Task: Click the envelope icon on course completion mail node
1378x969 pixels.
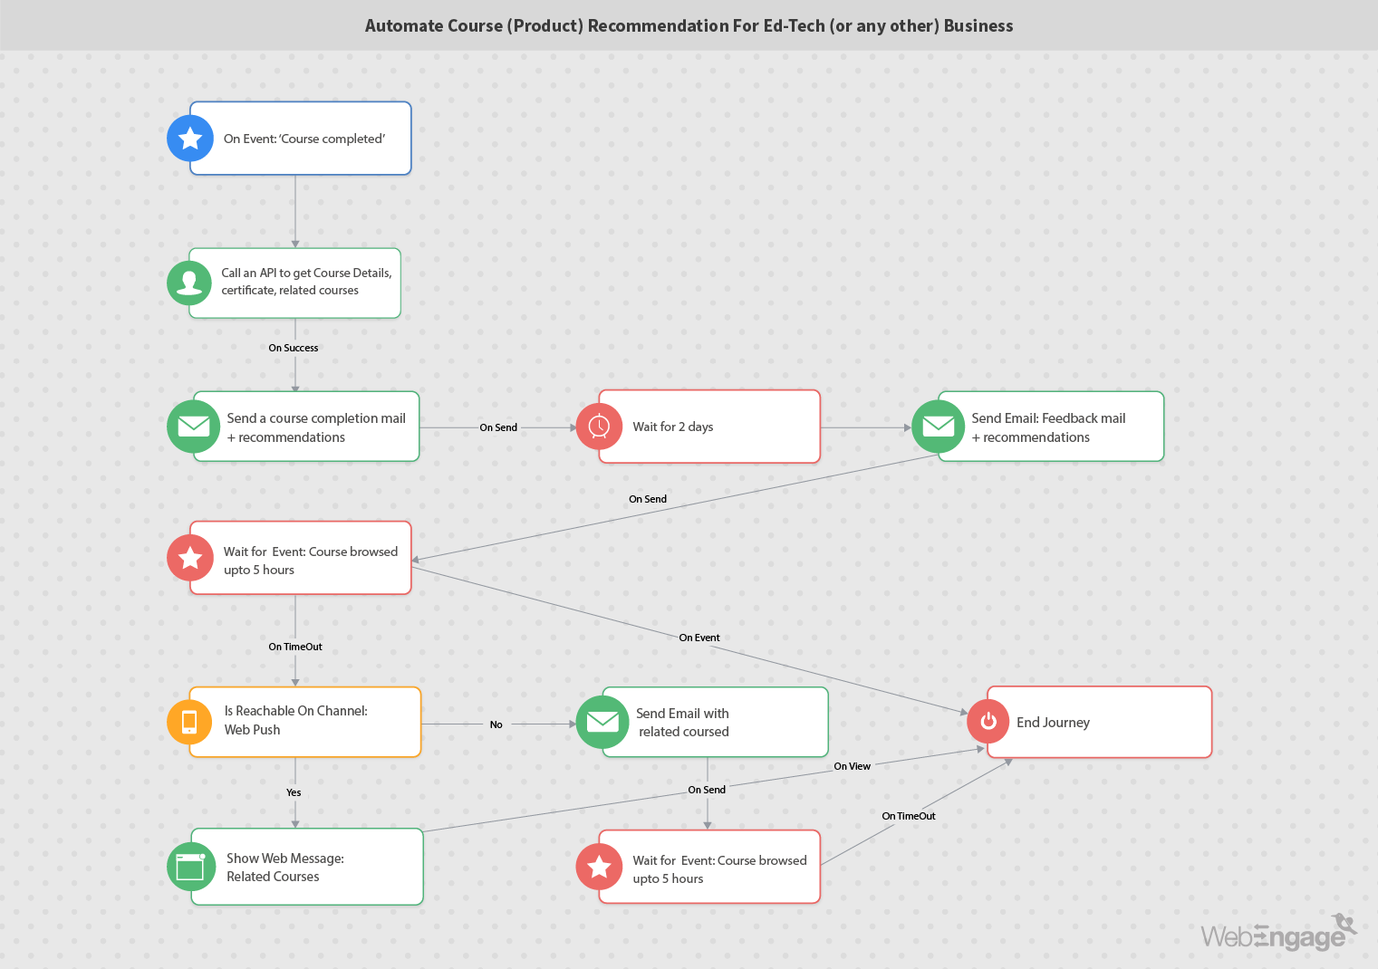Action: [193, 426]
